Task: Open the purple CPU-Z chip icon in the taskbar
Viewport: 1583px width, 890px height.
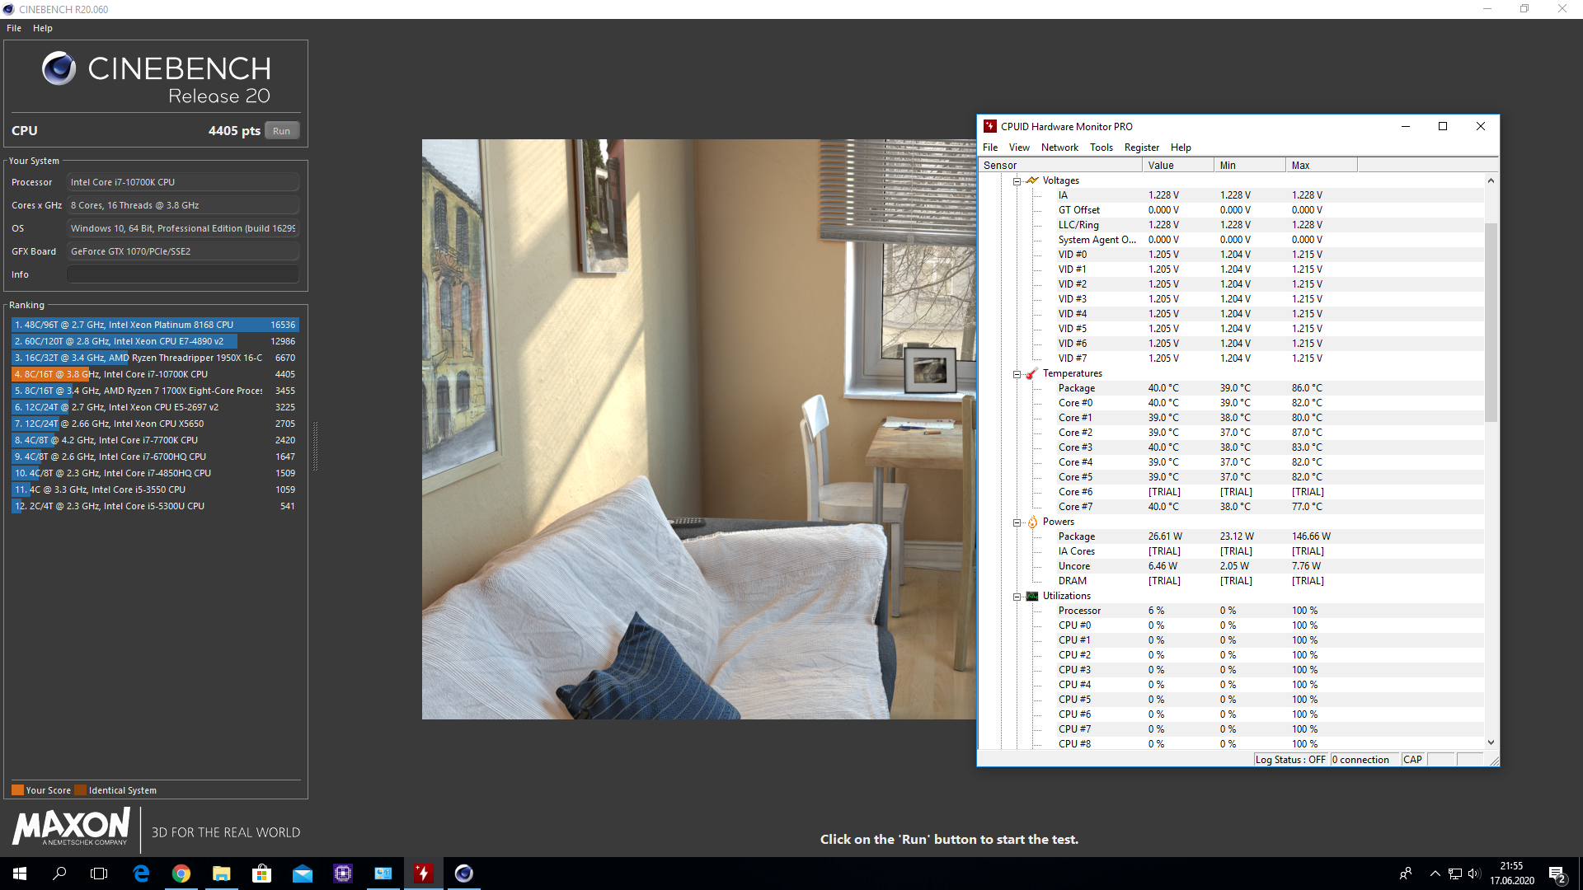Action: (x=343, y=874)
